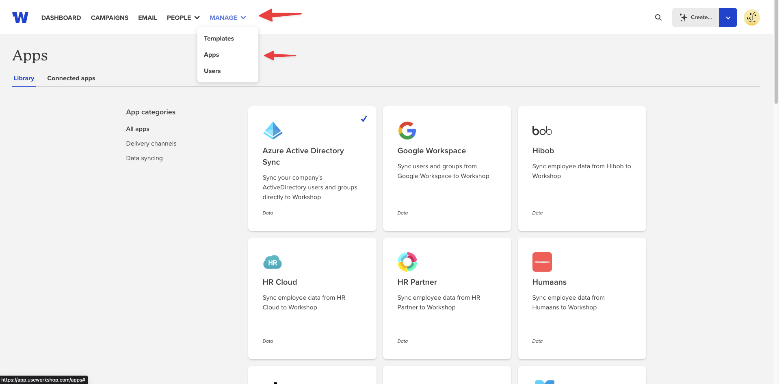Viewport: 779px width, 384px height.
Task: Collapse the Manage dropdown menu
Action: [x=228, y=18]
